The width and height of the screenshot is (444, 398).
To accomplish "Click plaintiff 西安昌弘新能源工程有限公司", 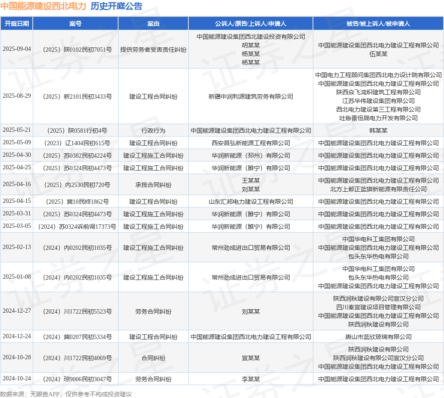I will 250,143.
